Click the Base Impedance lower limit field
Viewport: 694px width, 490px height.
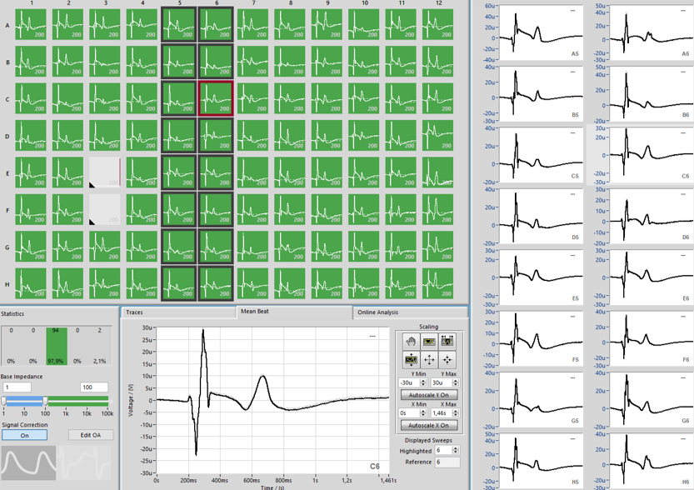pos(17,387)
